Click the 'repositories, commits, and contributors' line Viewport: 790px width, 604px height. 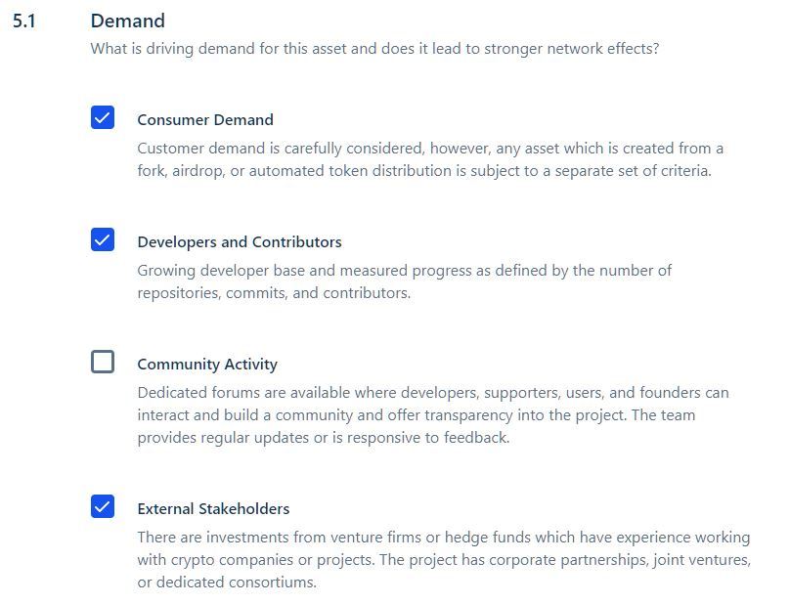(274, 293)
